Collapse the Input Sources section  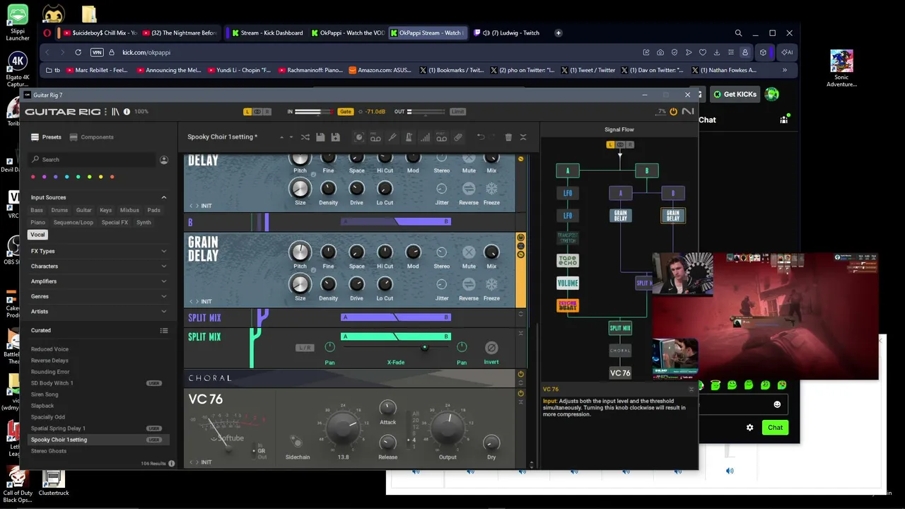click(164, 198)
